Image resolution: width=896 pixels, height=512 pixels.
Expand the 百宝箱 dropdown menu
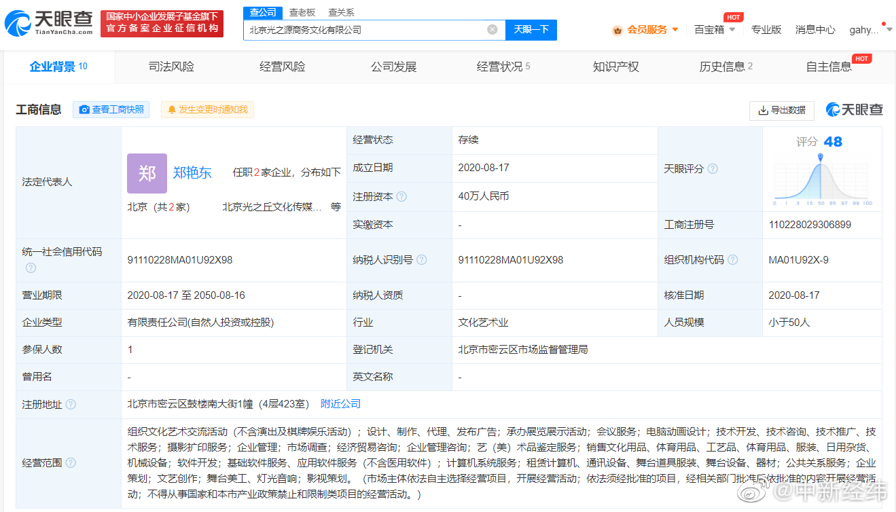[732, 30]
